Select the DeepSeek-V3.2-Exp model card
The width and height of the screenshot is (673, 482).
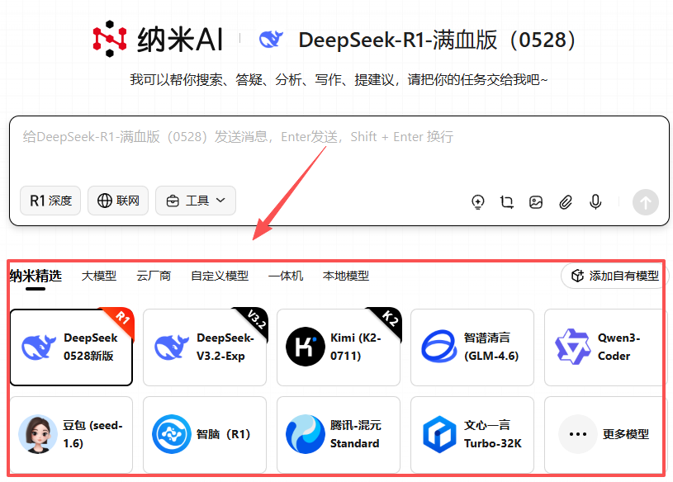205,347
